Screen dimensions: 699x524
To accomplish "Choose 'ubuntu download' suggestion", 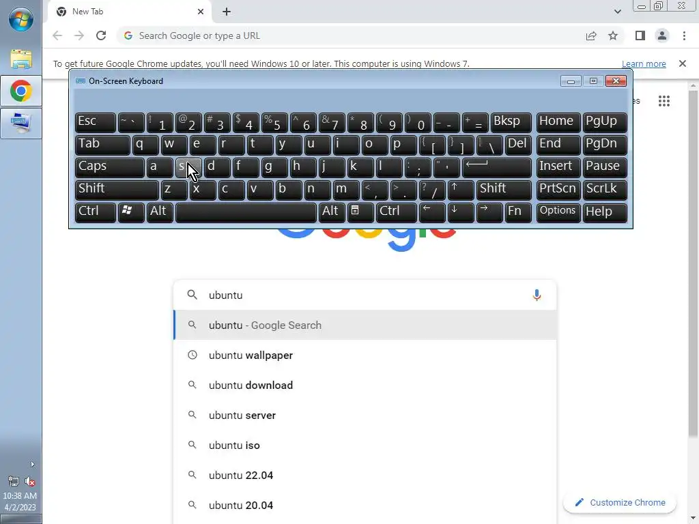I will pyautogui.click(x=365, y=385).
